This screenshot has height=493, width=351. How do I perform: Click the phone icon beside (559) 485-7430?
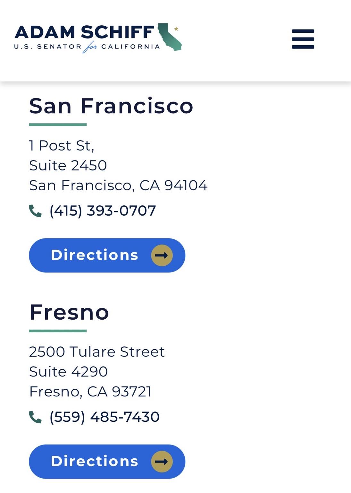pyautogui.click(x=35, y=417)
